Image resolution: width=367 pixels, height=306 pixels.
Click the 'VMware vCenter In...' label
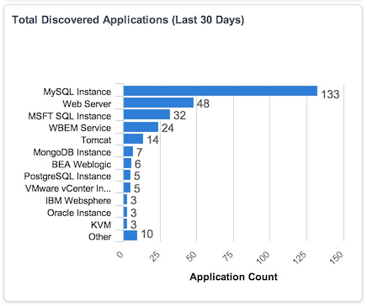pyautogui.click(x=68, y=188)
